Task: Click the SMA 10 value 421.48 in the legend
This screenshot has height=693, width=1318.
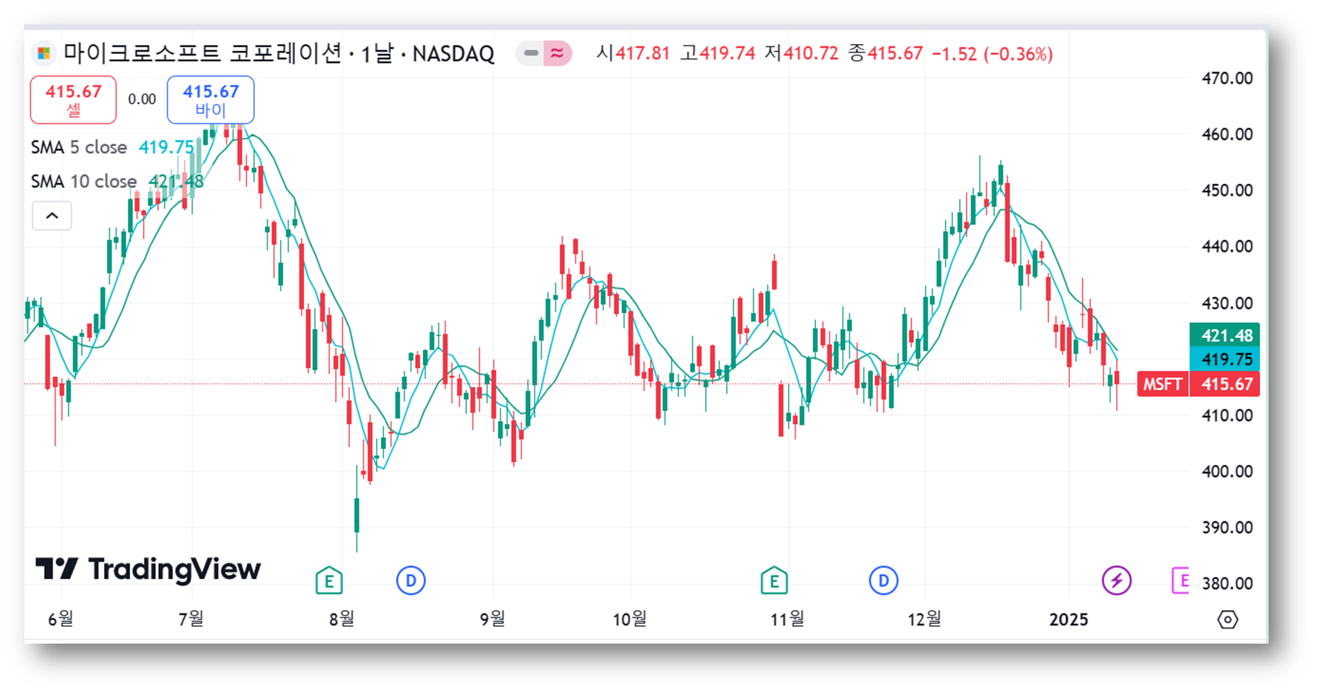Action: (x=176, y=182)
